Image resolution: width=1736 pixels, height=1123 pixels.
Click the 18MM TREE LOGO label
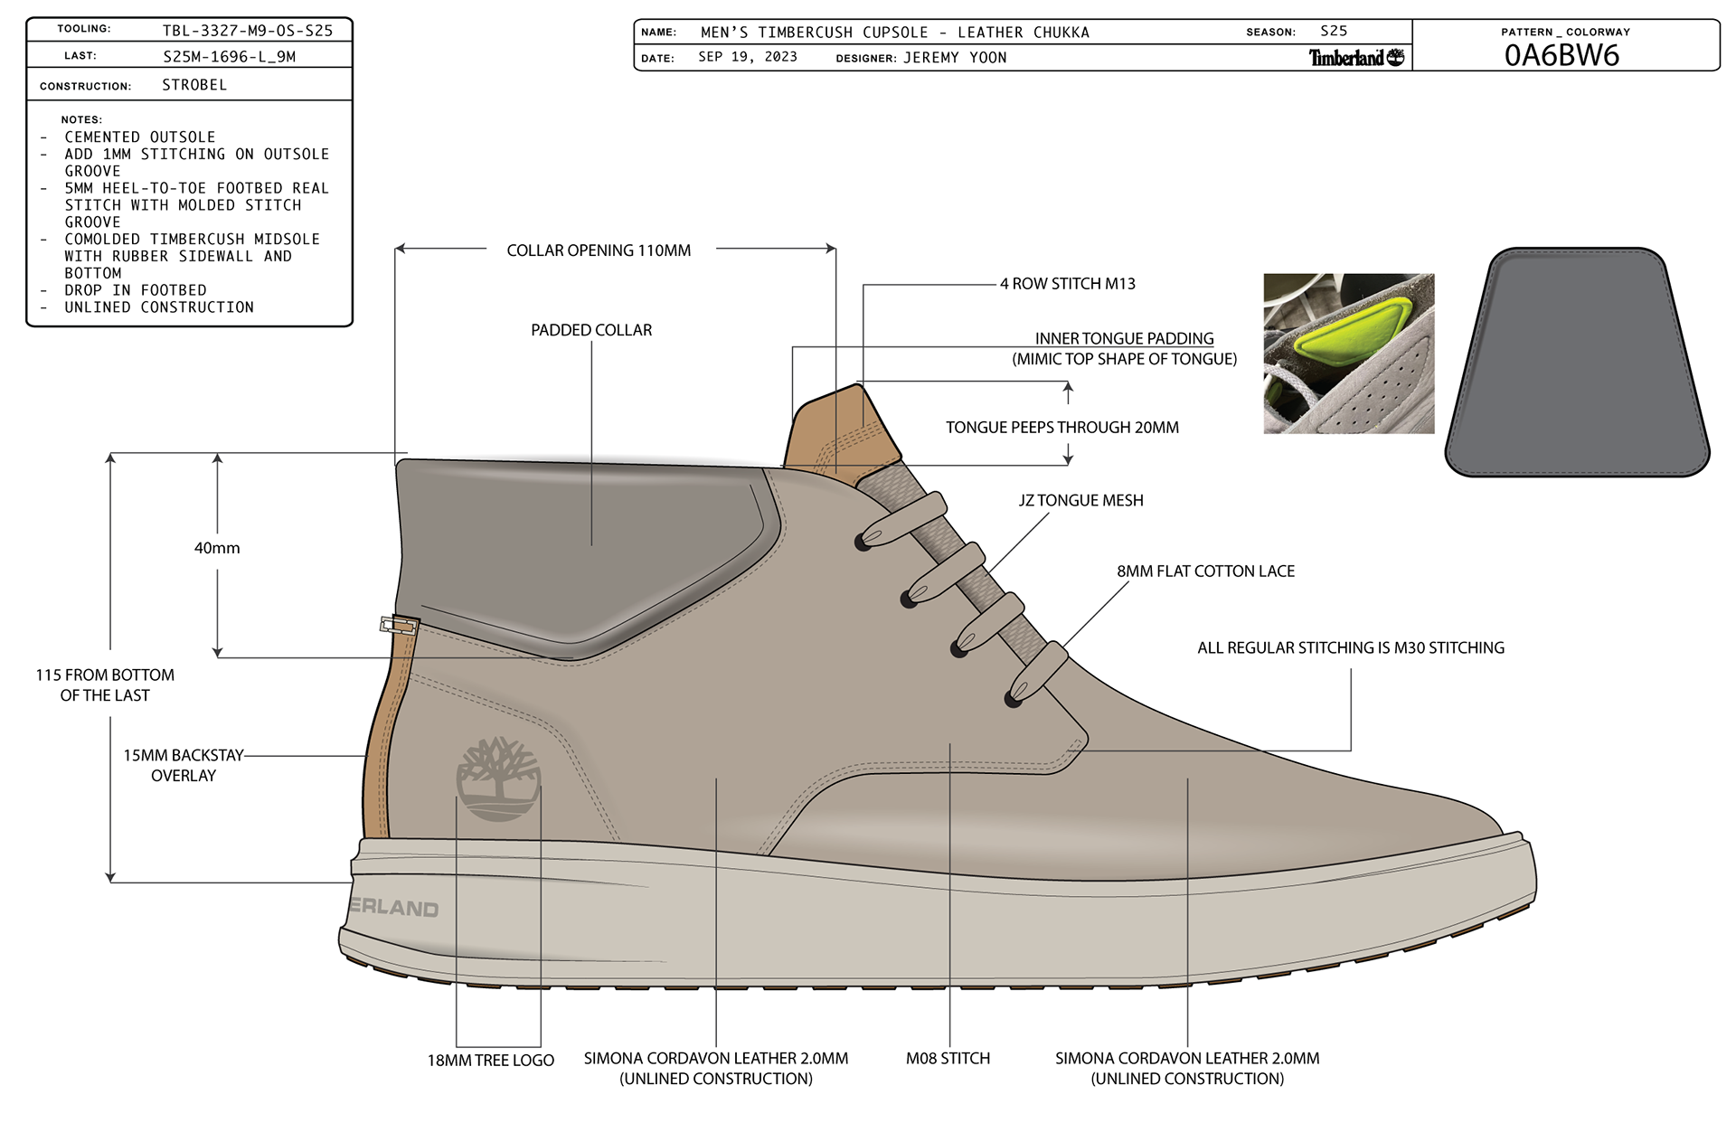coord(491,1061)
